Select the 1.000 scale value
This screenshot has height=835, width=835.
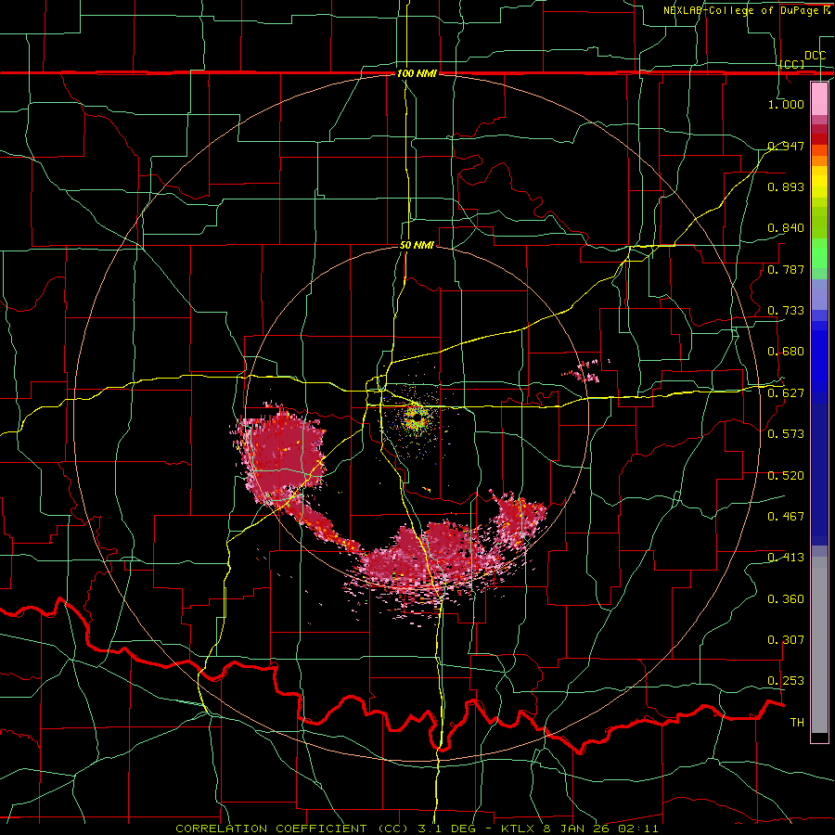tap(786, 104)
